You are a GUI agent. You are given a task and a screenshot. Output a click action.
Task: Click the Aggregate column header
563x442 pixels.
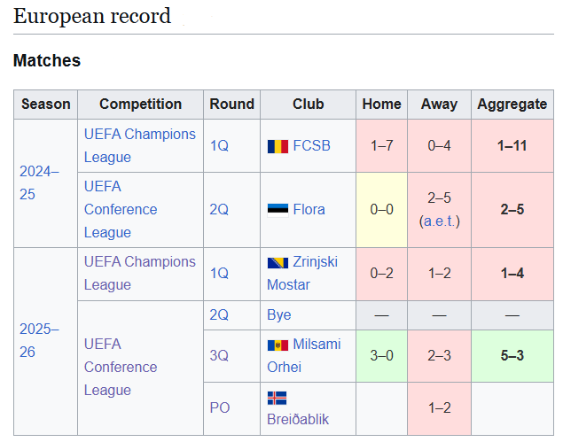(512, 104)
